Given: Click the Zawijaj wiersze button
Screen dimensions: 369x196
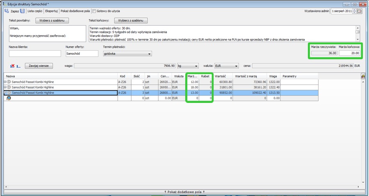Looking at the screenshot, I should coord(39,66).
